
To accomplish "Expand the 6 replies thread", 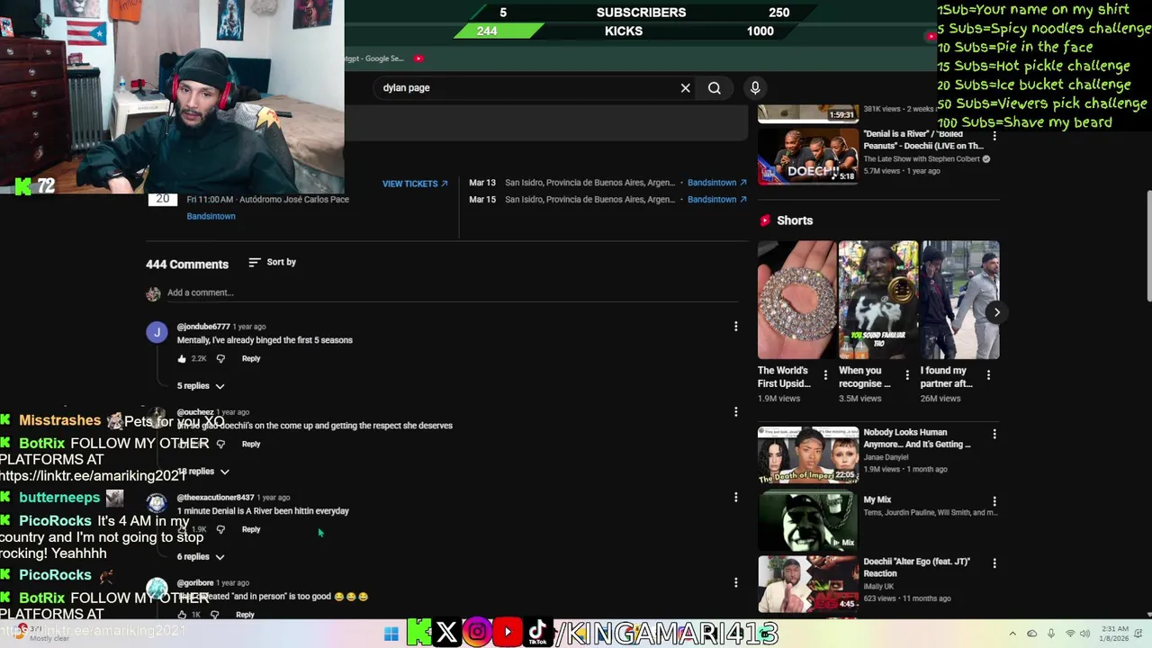I will point(200,557).
